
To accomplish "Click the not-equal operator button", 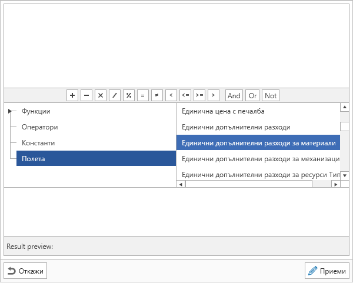I will click(x=157, y=95).
